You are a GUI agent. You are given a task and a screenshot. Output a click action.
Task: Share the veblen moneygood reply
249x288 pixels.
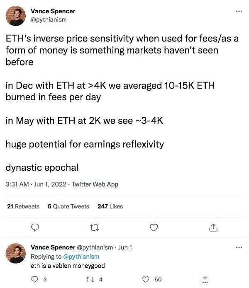[x=205, y=280]
